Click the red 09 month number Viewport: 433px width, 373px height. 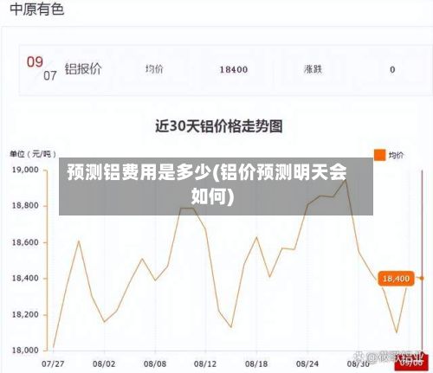(x=35, y=61)
